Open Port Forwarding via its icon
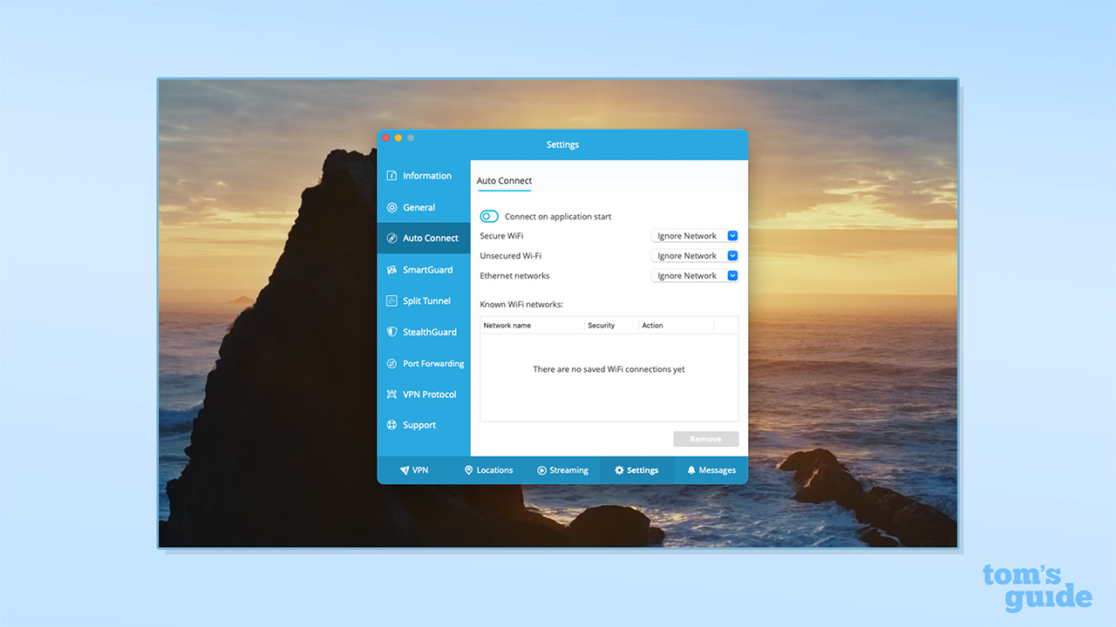Image resolution: width=1116 pixels, height=627 pixels. [392, 364]
